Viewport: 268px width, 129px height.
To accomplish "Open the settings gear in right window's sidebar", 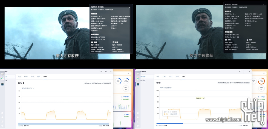I will 138,126.
